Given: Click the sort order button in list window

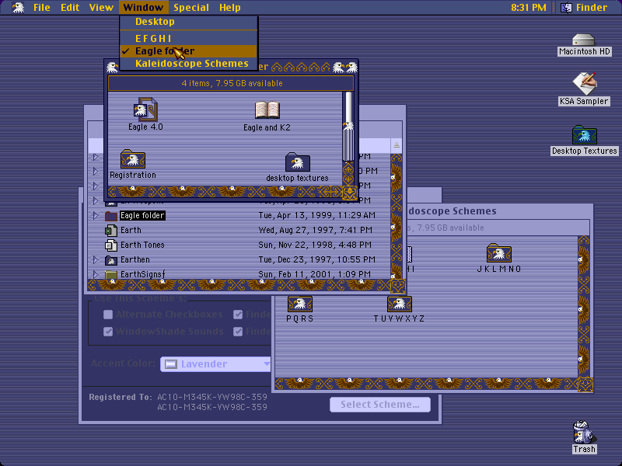Looking at the screenshot, I should (x=396, y=145).
